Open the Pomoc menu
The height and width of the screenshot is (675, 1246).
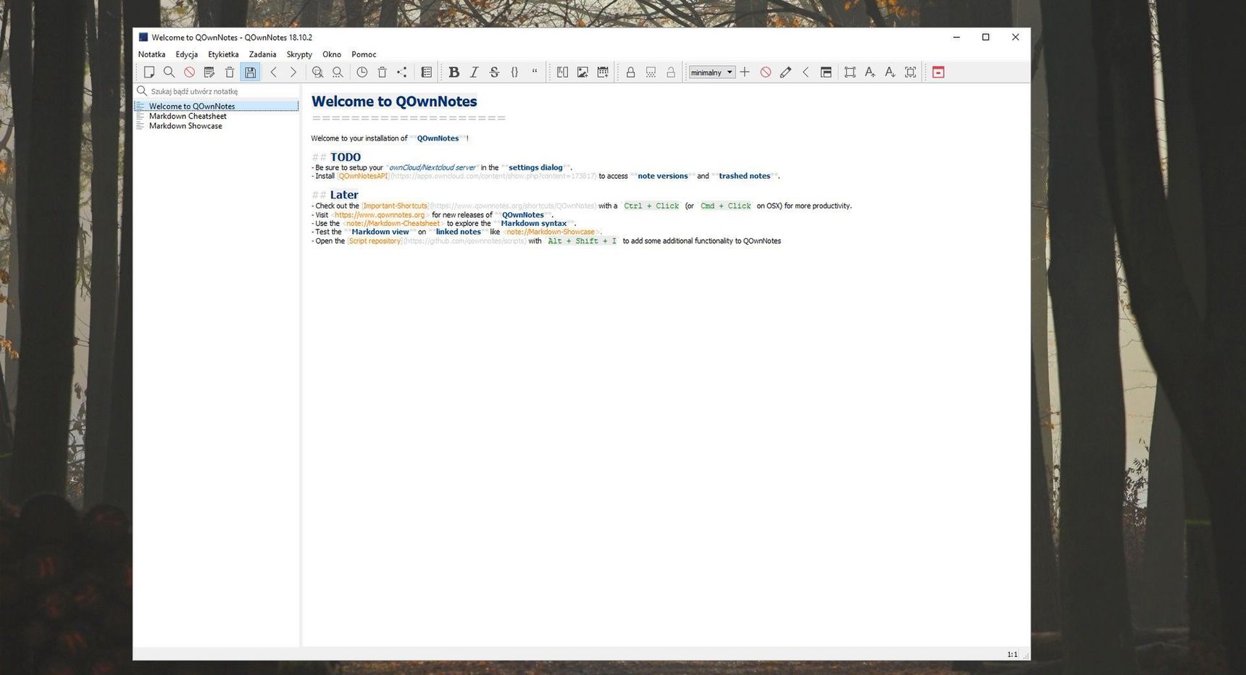click(364, 54)
